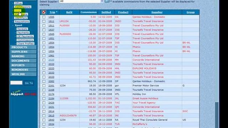Toggle the select-all checkbox in table header
Viewport: 228px width, 128px height.
(x=44, y=12)
